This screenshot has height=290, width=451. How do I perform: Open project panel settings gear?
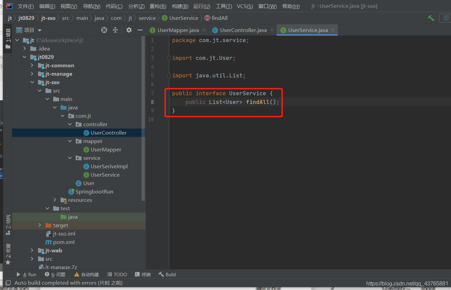pos(129,30)
